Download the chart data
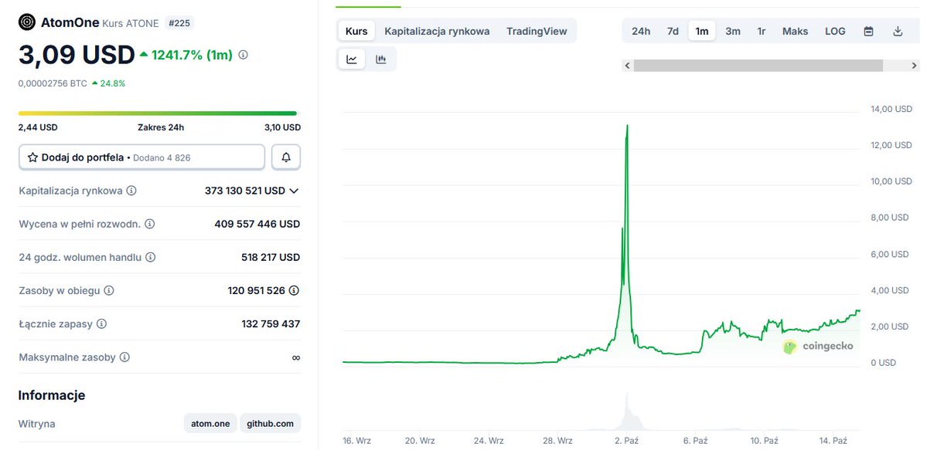The width and height of the screenshot is (927, 450). tap(898, 32)
